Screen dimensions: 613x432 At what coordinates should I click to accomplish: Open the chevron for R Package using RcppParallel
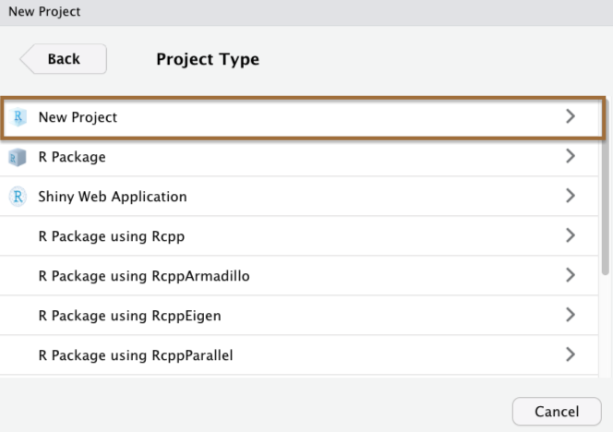(571, 354)
